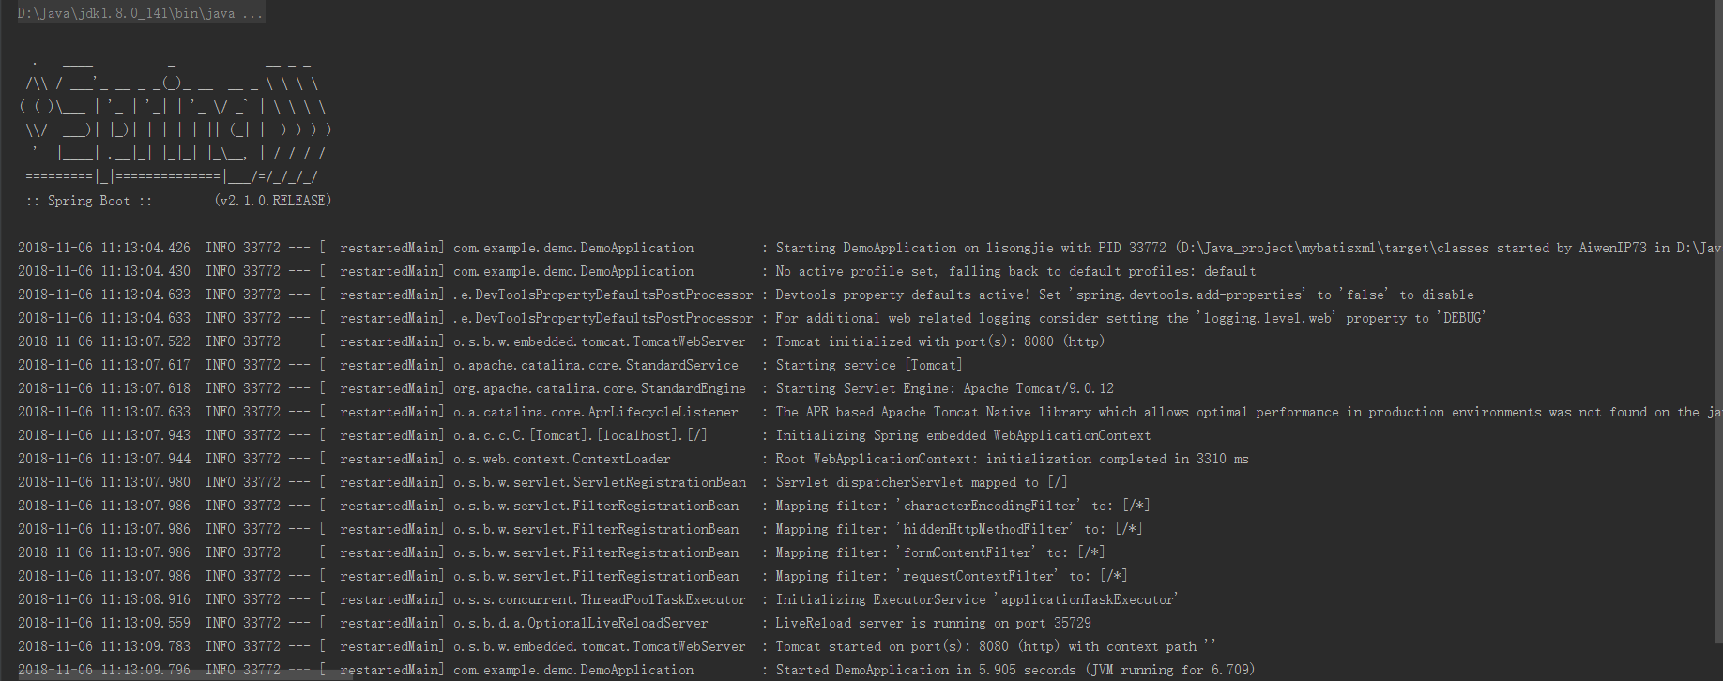
Task: Click the java command line path text
Action: [141, 13]
